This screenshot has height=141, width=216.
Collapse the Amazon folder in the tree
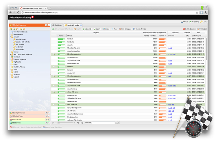pyautogui.click(x=10, y=37)
